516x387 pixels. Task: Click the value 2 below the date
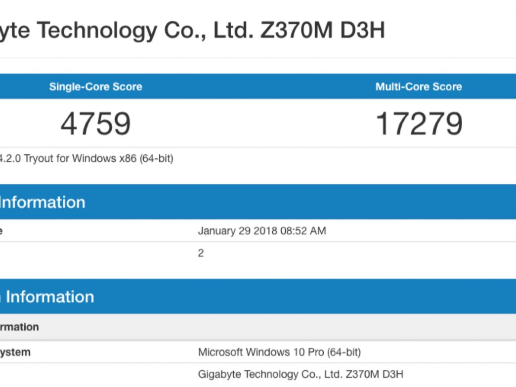(x=201, y=254)
